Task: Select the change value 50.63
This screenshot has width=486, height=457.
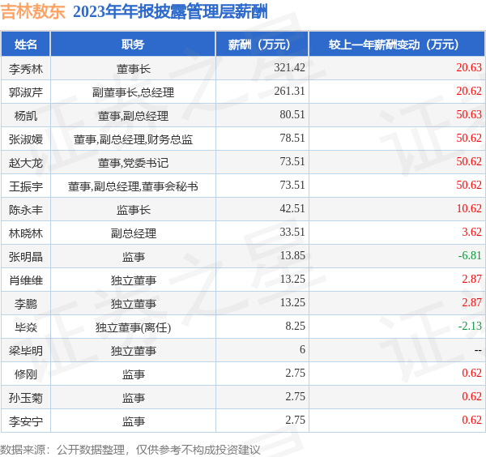Action: point(469,115)
